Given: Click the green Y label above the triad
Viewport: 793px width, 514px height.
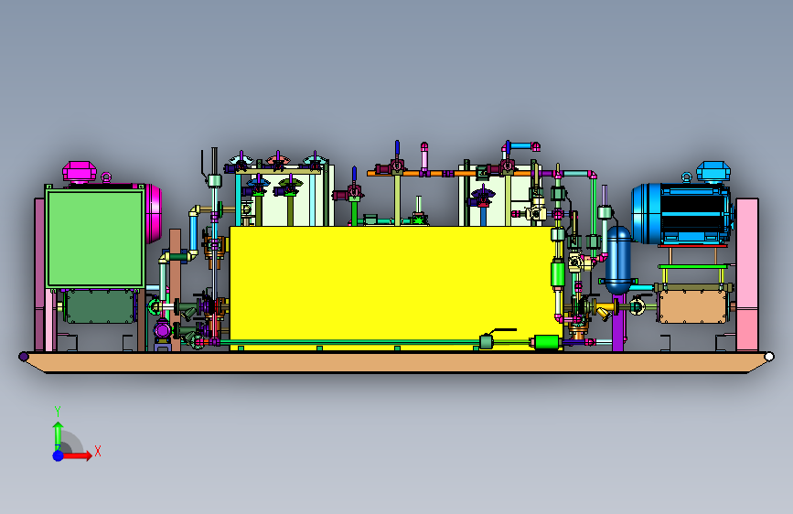Looking at the screenshot, I should coord(58,411).
